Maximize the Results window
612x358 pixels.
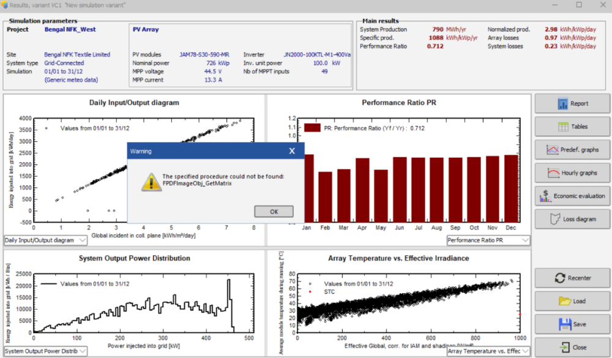click(x=579, y=5)
